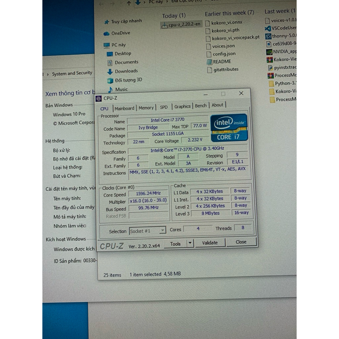339x339 pixels.
Task: Click Windows 10 Pro text in System window
Action: 69,114
